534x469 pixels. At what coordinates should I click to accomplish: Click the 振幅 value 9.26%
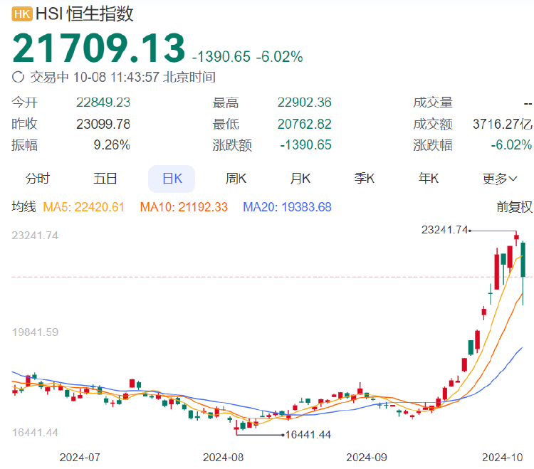[x=112, y=145]
